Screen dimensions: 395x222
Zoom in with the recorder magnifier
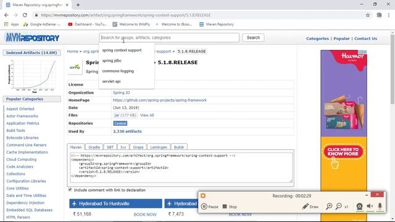329,207
